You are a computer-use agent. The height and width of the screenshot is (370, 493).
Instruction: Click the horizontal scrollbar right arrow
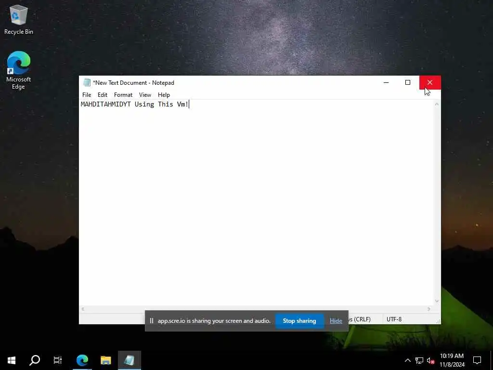(429, 309)
